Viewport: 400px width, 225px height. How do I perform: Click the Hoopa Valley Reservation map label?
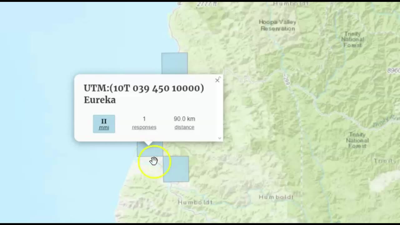pos(278,25)
